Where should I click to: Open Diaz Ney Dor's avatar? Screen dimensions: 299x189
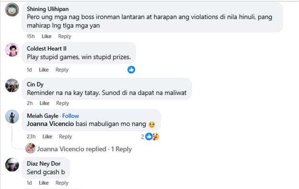12,164
